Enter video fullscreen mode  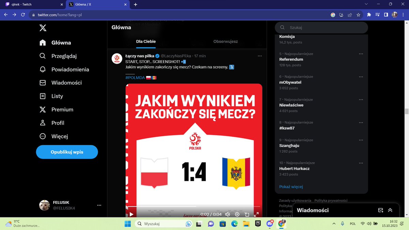(x=256, y=214)
